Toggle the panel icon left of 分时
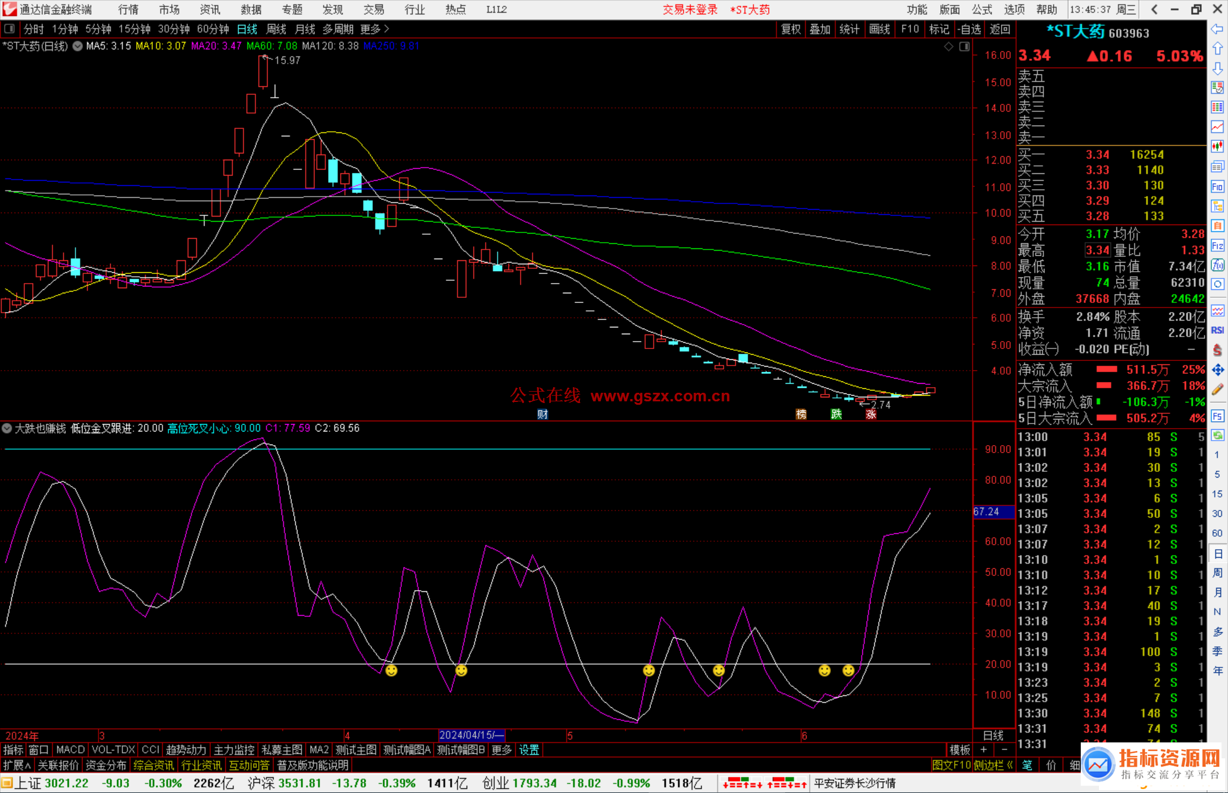Image resolution: width=1228 pixels, height=793 pixels. click(x=9, y=28)
